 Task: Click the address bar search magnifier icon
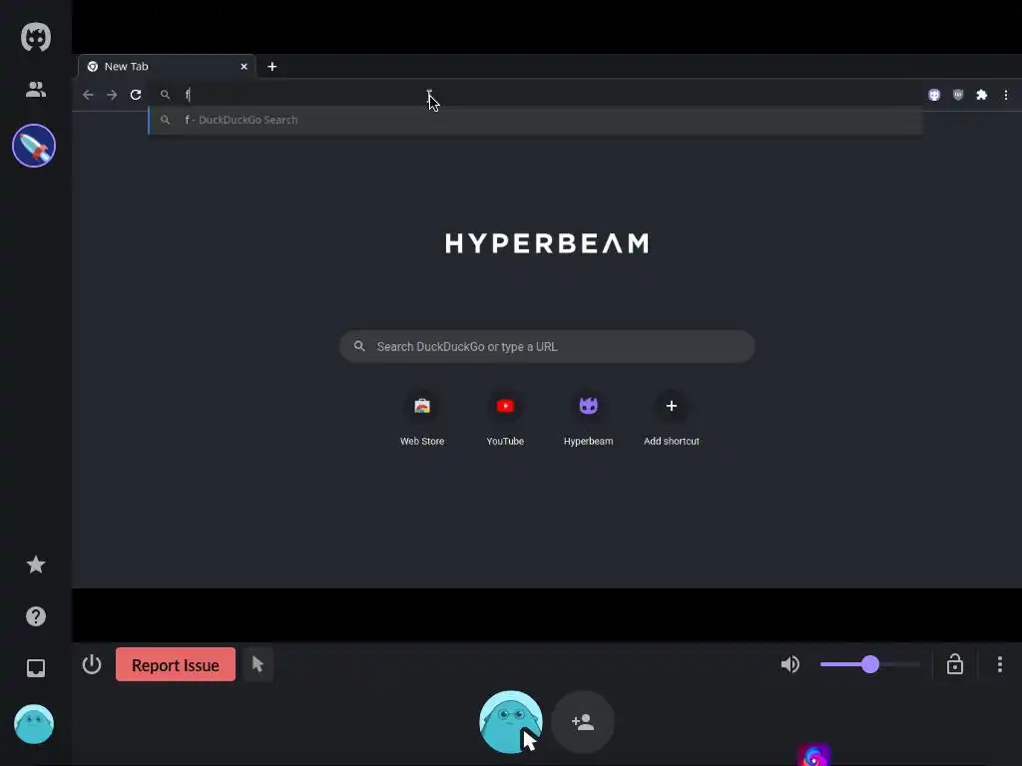tap(165, 95)
